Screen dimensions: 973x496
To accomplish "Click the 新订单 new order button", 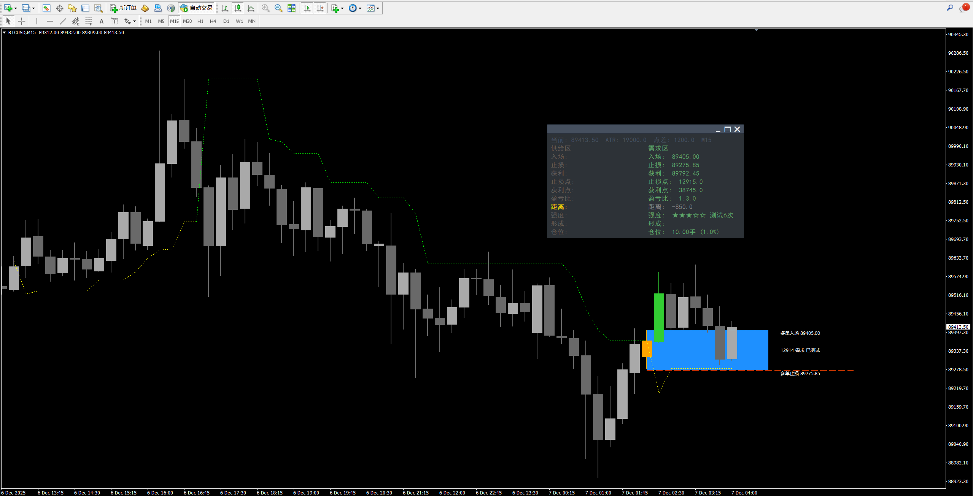I will [123, 8].
